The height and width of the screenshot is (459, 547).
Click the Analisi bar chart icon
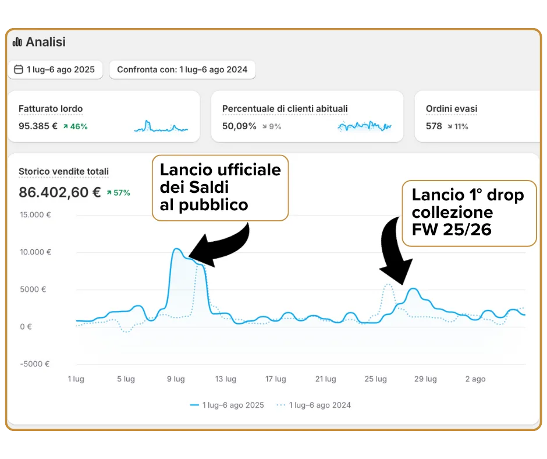[x=17, y=43]
